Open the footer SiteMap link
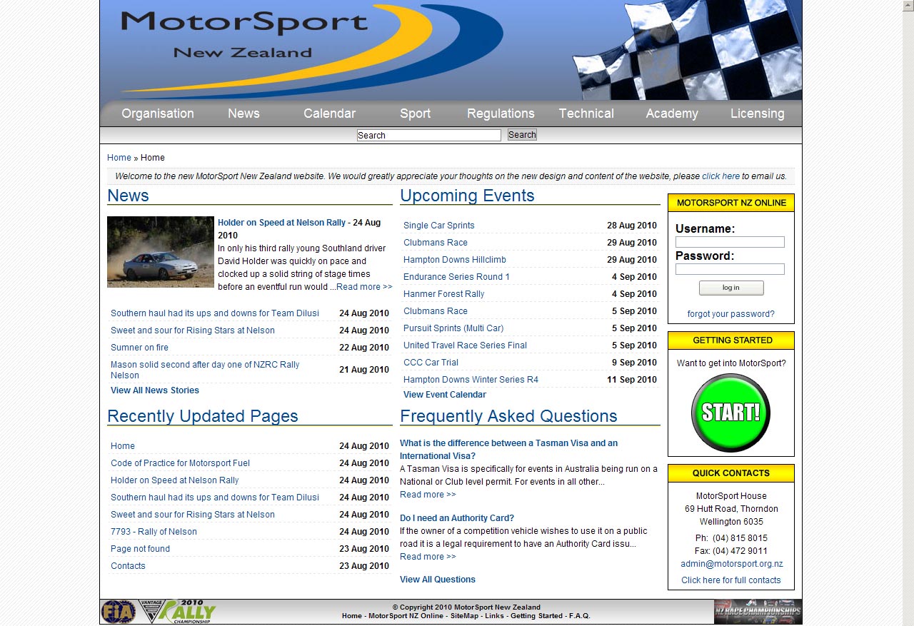The width and height of the screenshot is (914, 626). [464, 616]
